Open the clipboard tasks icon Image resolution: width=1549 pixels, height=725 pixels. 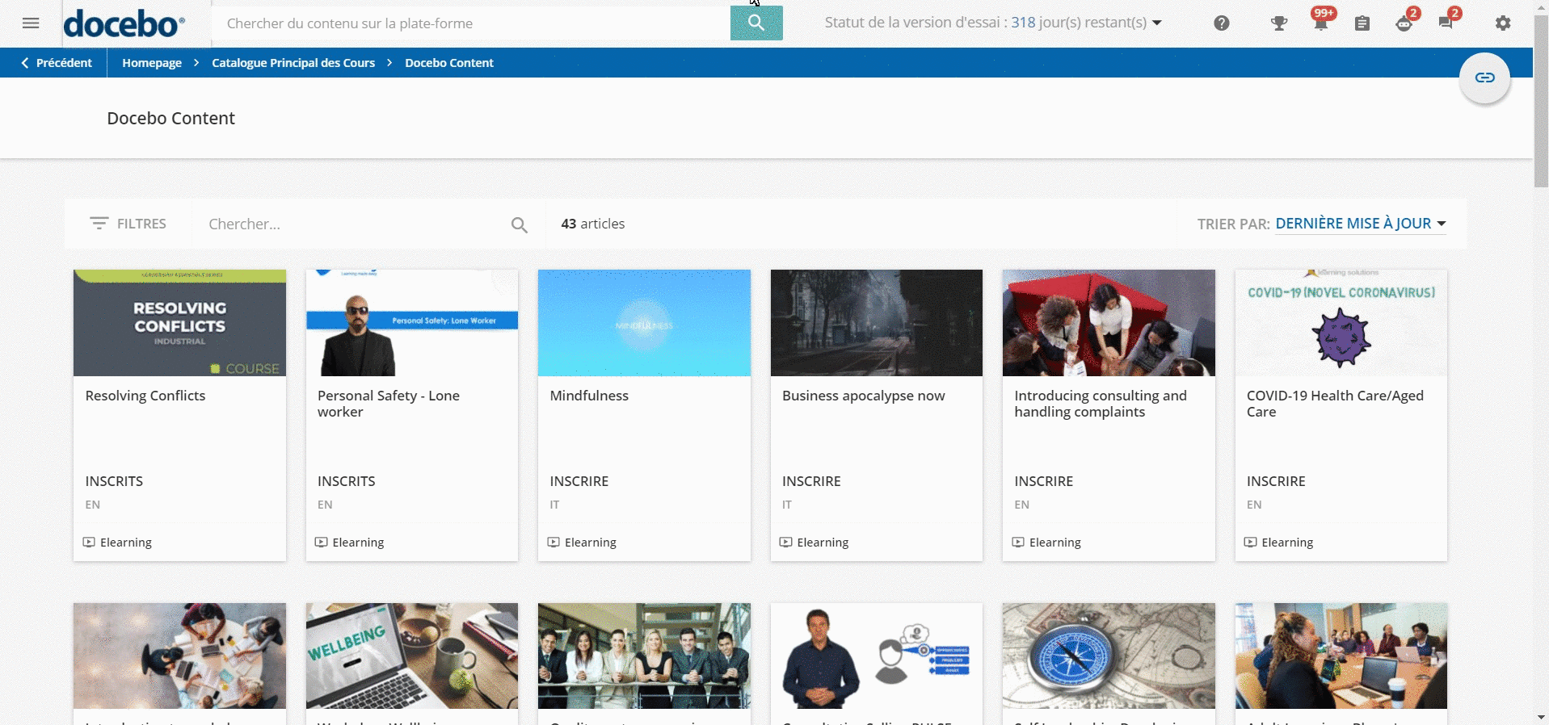click(x=1362, y=23)
